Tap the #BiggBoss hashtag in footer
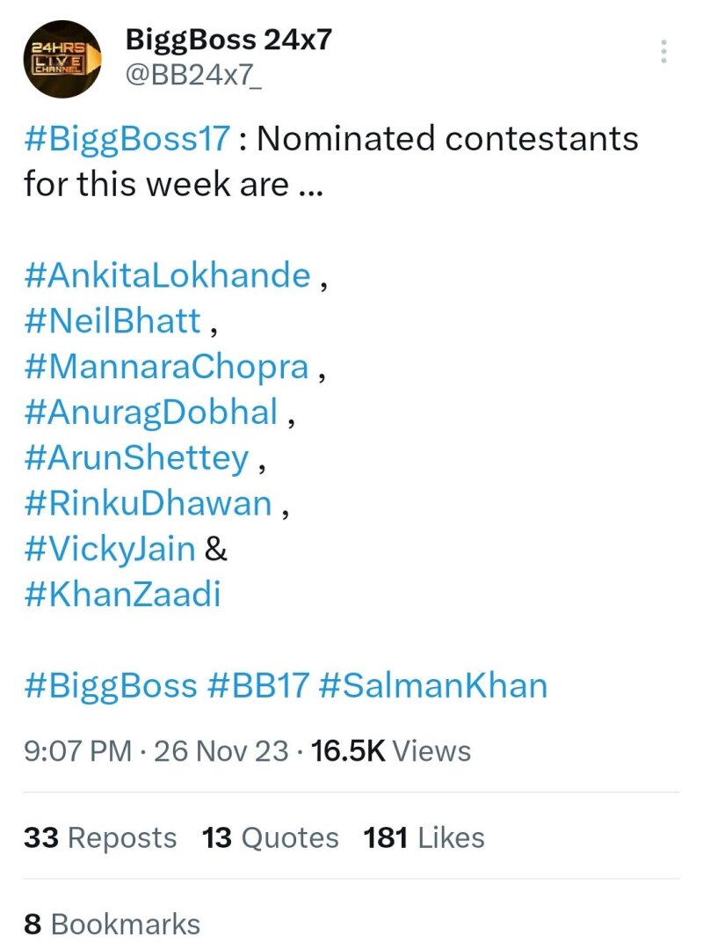The height and width of the screenshot is (950, 703). click(x=111, y=686)
